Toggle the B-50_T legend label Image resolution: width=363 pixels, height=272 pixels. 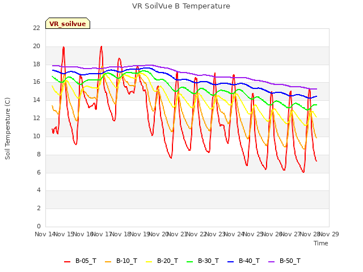(x=290, y=261)
